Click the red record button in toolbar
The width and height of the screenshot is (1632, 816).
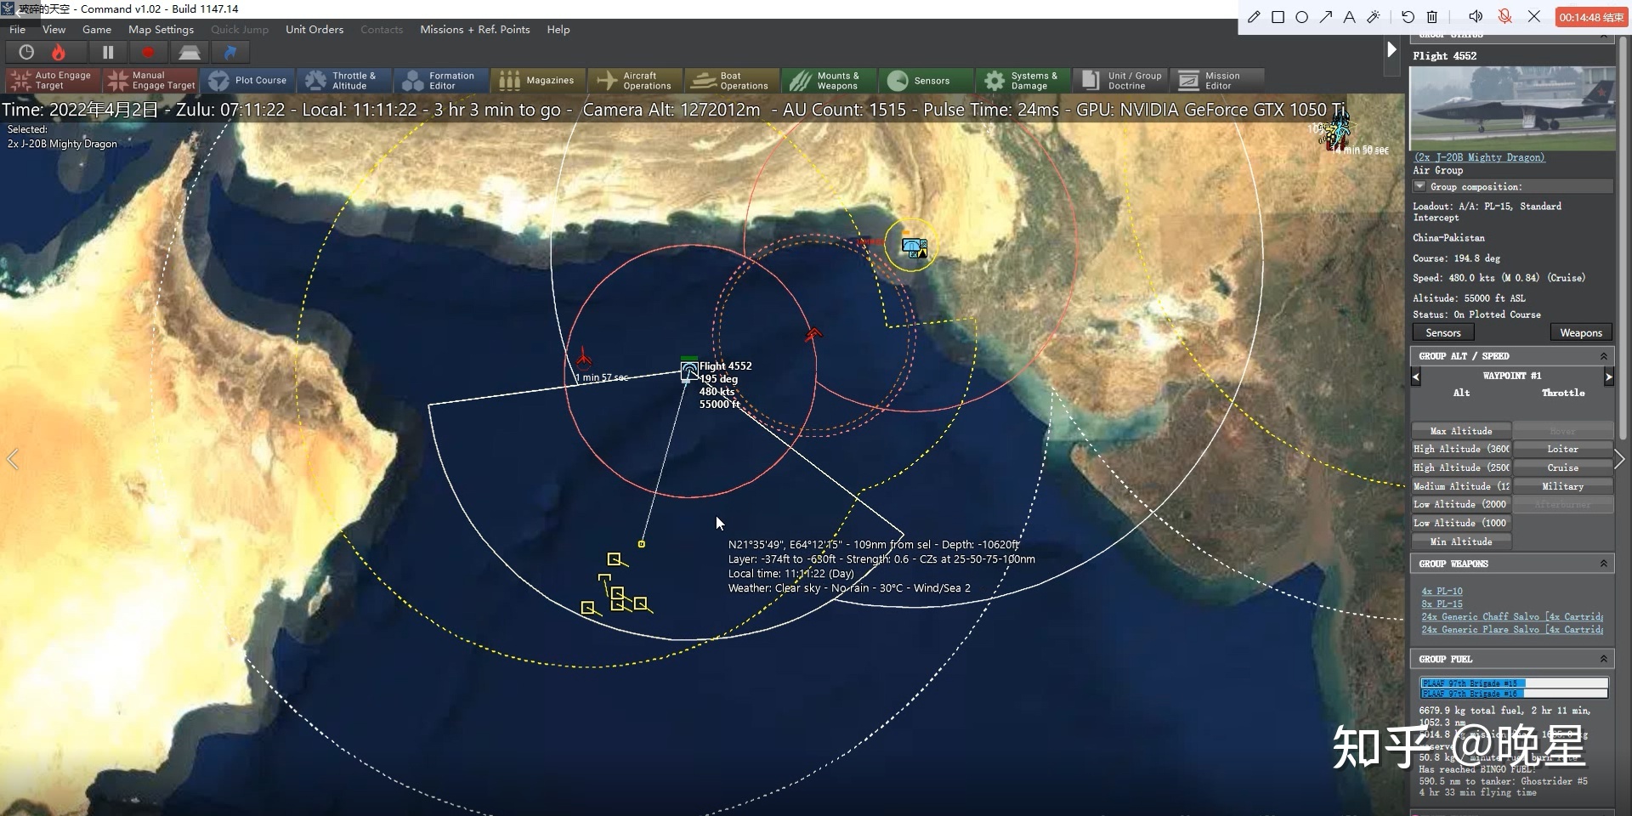coord(148,53)
